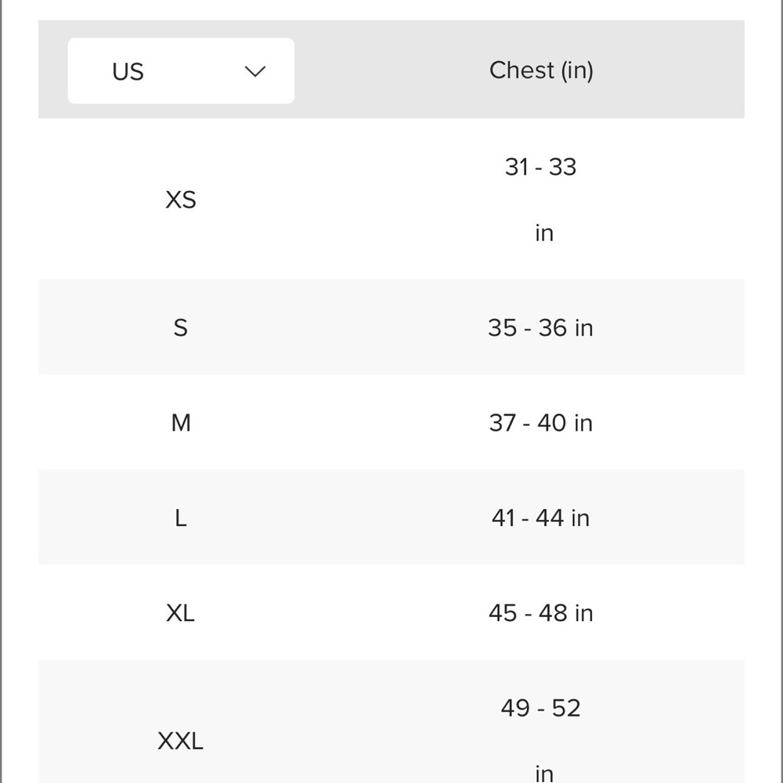The image size is (783, 783).
Task: Click the 37 - 40 in chest value
Action: click(541, 423)
